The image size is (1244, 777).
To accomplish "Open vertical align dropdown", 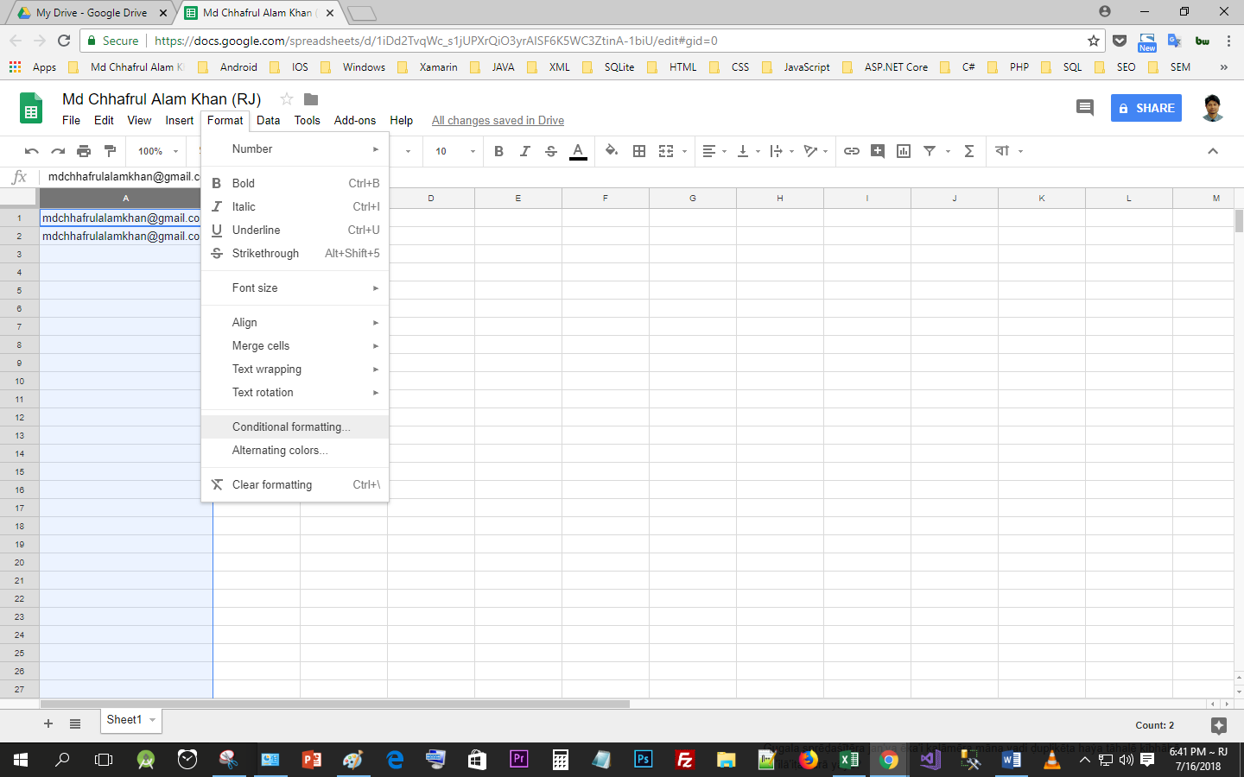I will (748, 151).
